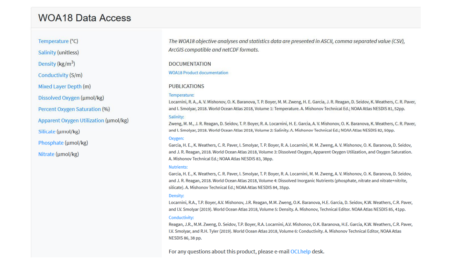The height and width of the screenshot is (267, 472).
Task: Open the Oxygen: publication heading link
Action: 176,139
